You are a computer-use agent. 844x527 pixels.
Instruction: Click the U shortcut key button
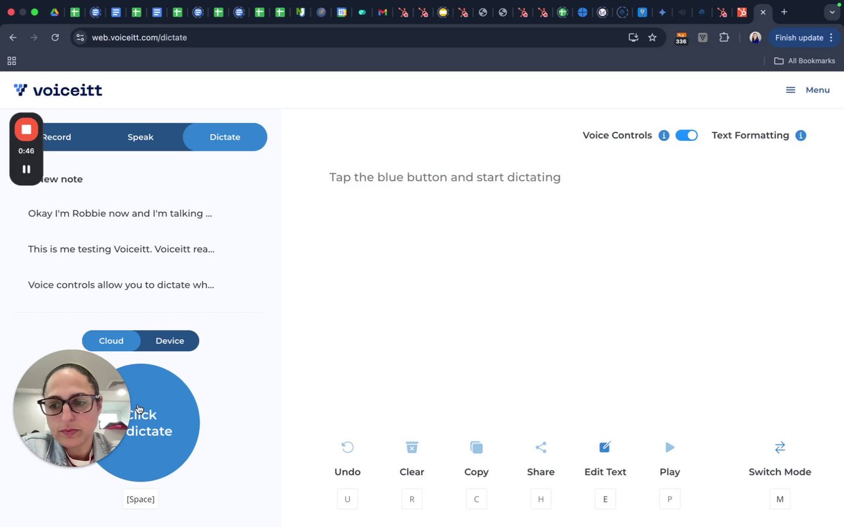[347, 499]
